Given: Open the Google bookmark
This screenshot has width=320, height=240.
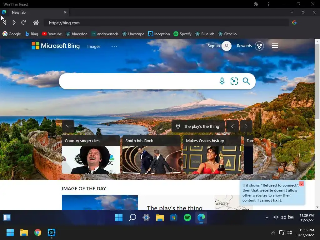Looking at the screenshot, I should [x=12, y=34].
